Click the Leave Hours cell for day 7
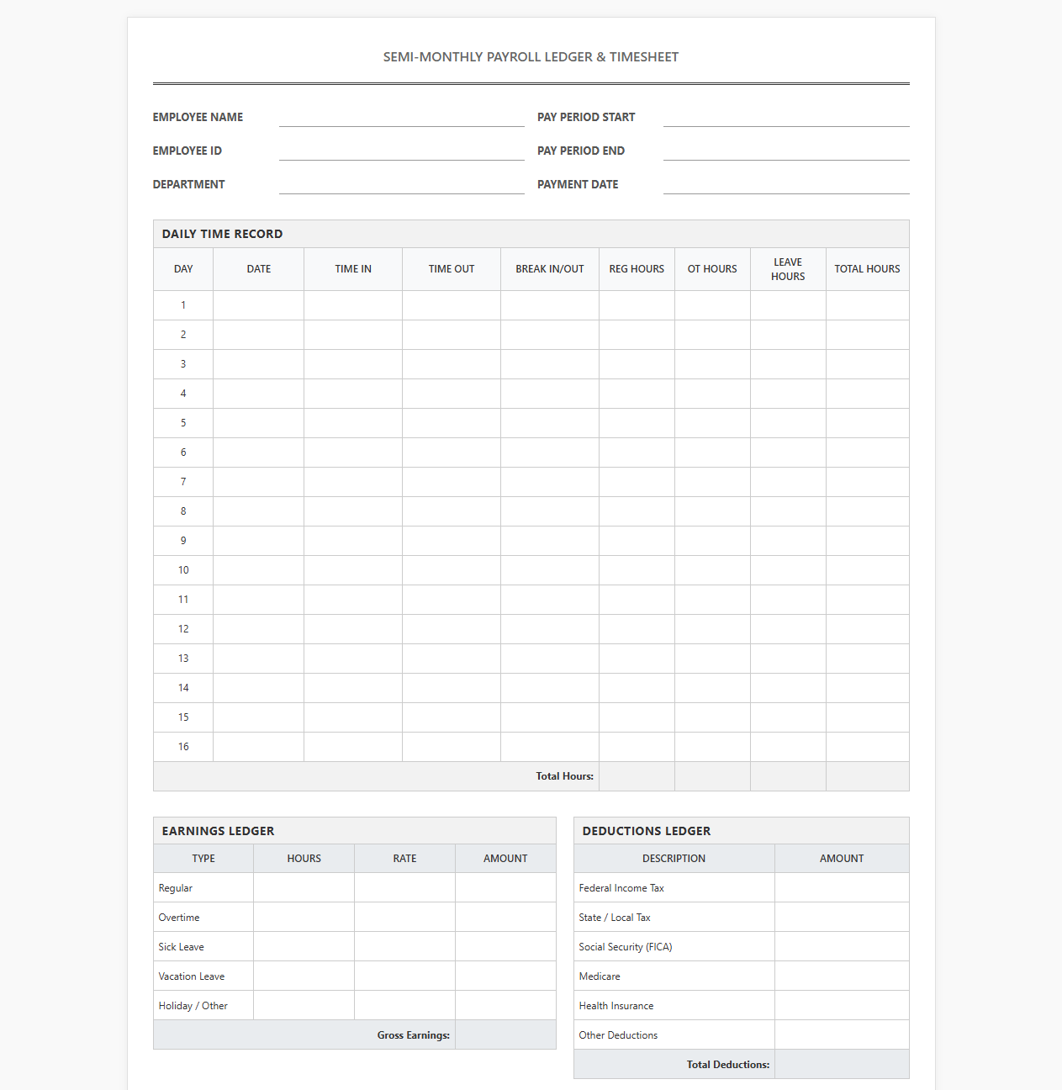 tap(788, 482)
